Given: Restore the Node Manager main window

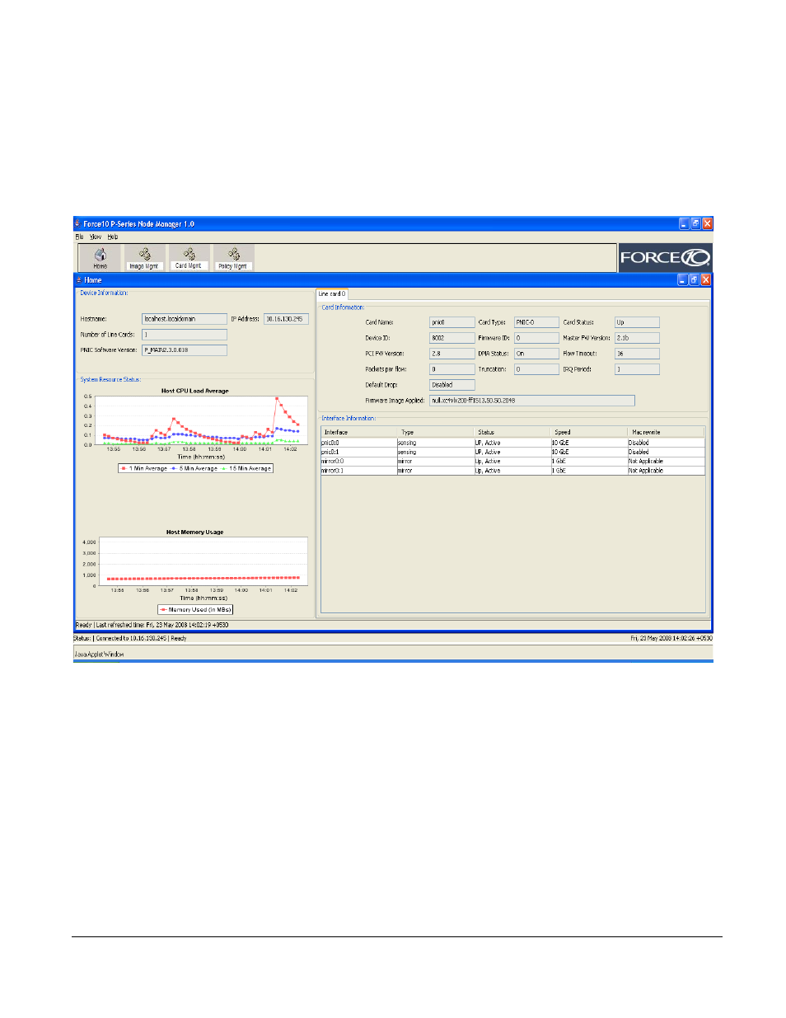Looking at the screenshot, I should click(x=695, y=223).
